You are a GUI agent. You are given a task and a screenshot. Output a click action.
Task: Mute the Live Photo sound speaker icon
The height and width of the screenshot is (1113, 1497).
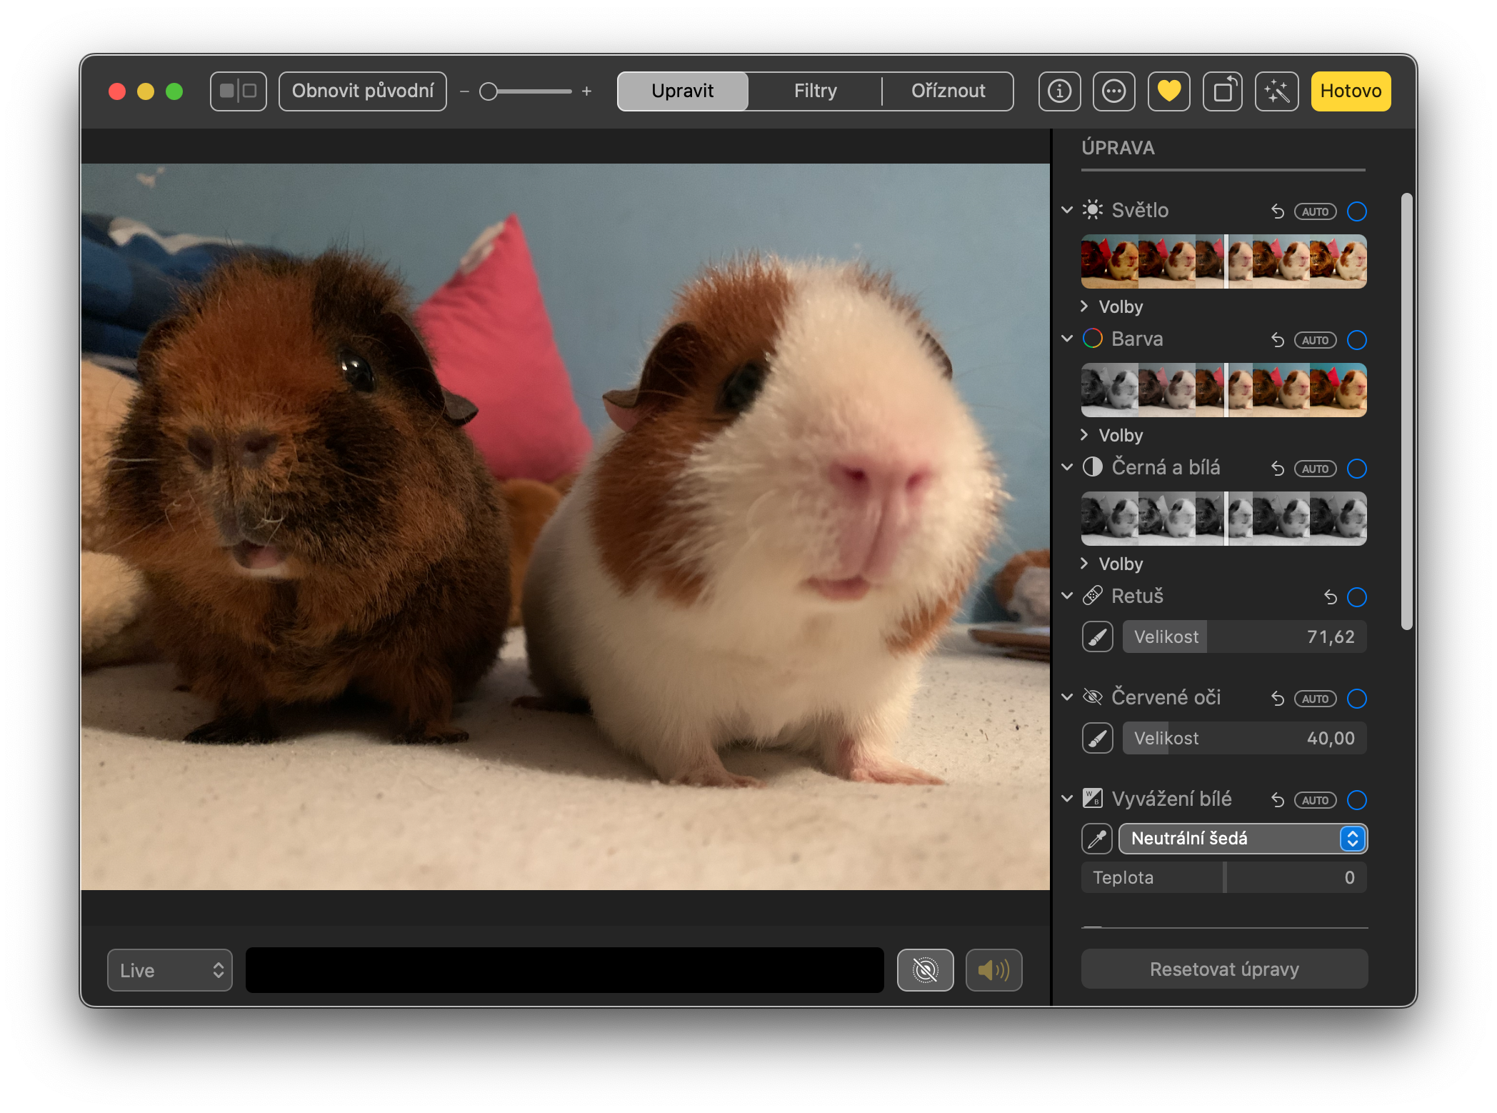pos(994,970)
